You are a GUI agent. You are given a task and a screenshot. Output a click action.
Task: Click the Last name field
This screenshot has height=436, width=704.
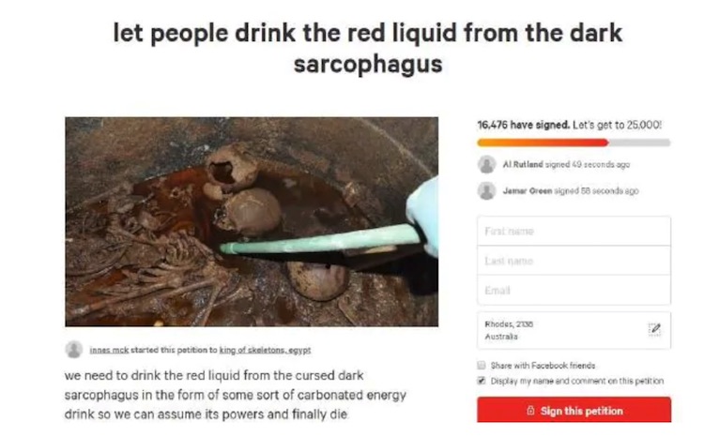[x=574, y=261]
